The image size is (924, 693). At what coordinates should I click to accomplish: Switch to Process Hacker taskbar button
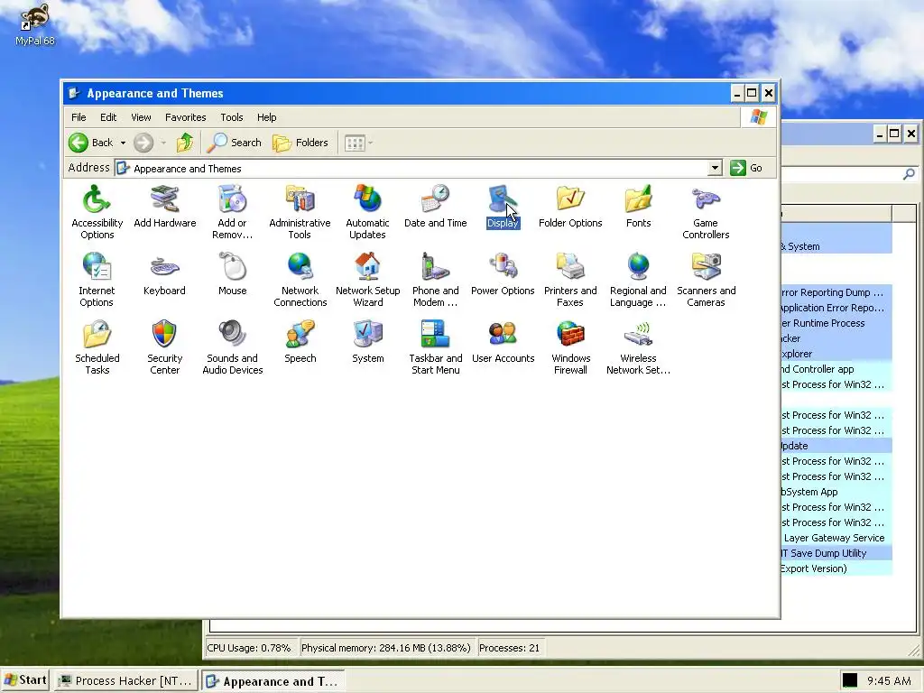[x=126, y=680]
